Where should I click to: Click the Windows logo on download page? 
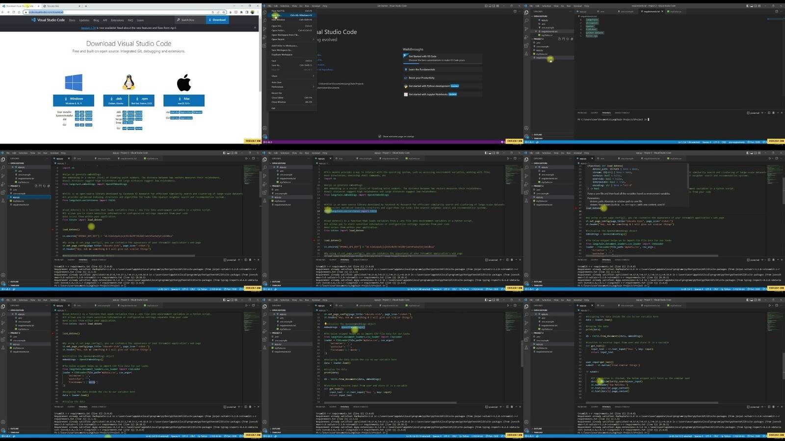tap(74, 82)
